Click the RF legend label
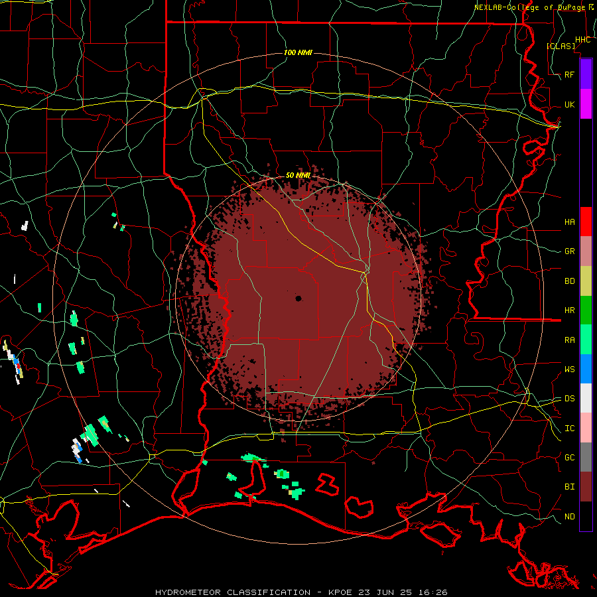597x597 pixels. [x=569, y=74]
